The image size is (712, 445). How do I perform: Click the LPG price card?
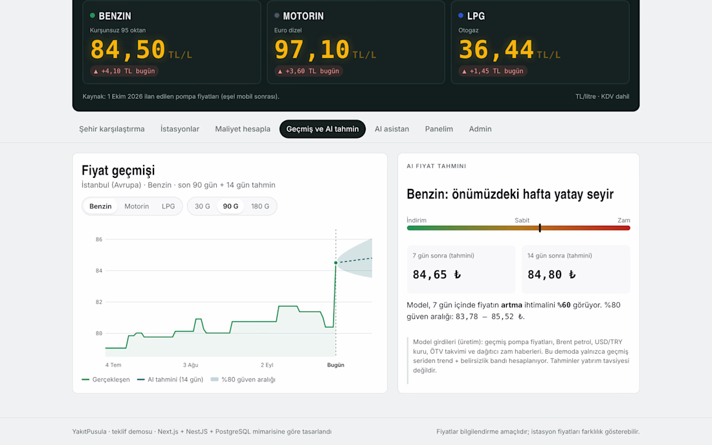(540, 42)
